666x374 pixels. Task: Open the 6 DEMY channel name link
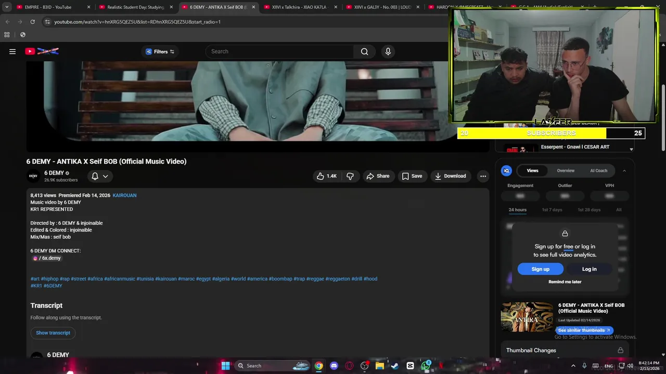click(x=54, y=173)
